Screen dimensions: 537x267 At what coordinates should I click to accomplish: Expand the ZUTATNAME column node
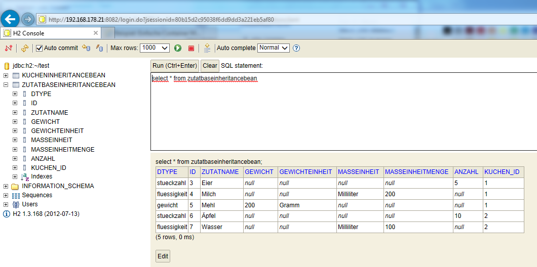(x=15, y=112)
